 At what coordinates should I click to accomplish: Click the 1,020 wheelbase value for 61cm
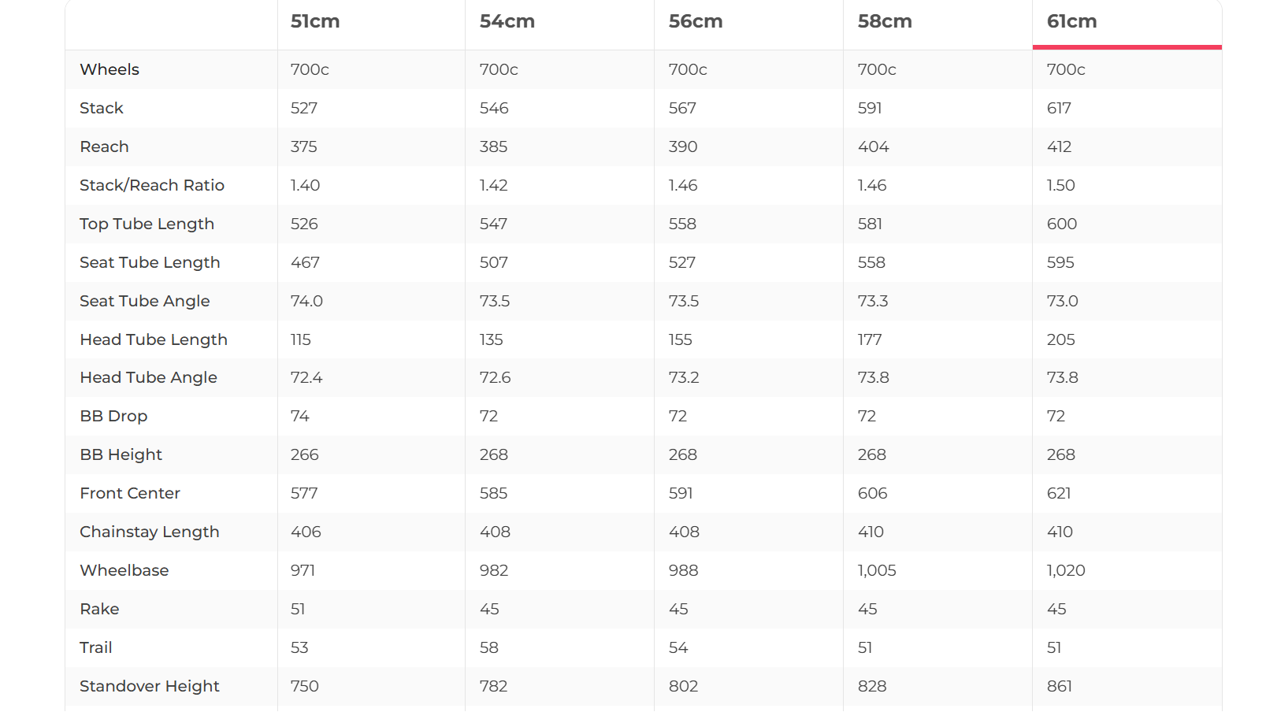(1066, 570)
